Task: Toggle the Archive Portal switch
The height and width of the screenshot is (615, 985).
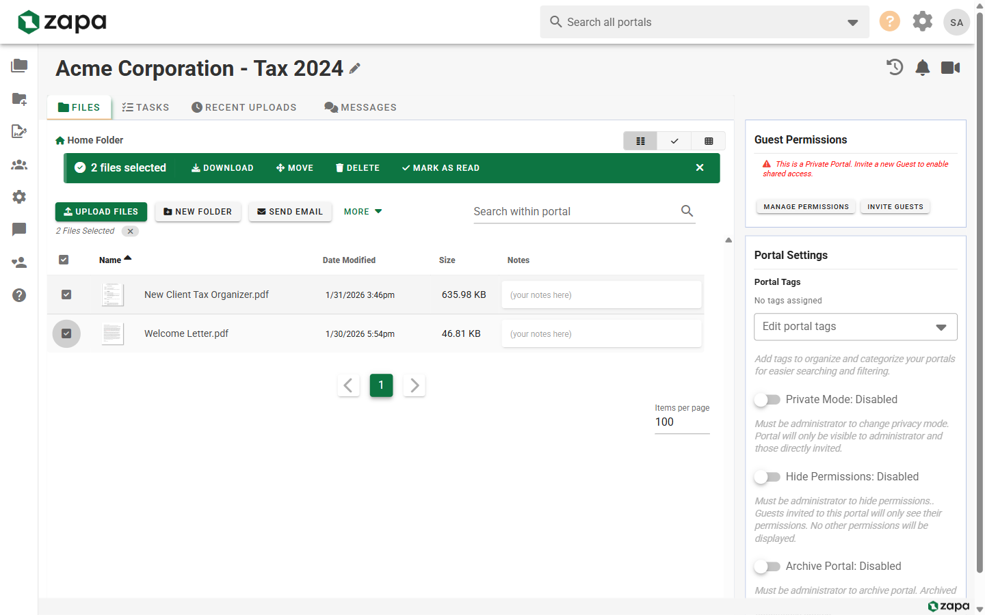Action: point(767,566)
